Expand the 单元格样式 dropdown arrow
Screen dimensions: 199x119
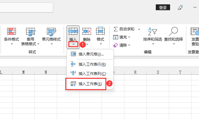[x=52, y=44]
